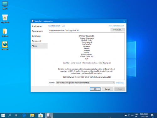
Task: Expand the Updates dropdown
Action: point(85,83)
